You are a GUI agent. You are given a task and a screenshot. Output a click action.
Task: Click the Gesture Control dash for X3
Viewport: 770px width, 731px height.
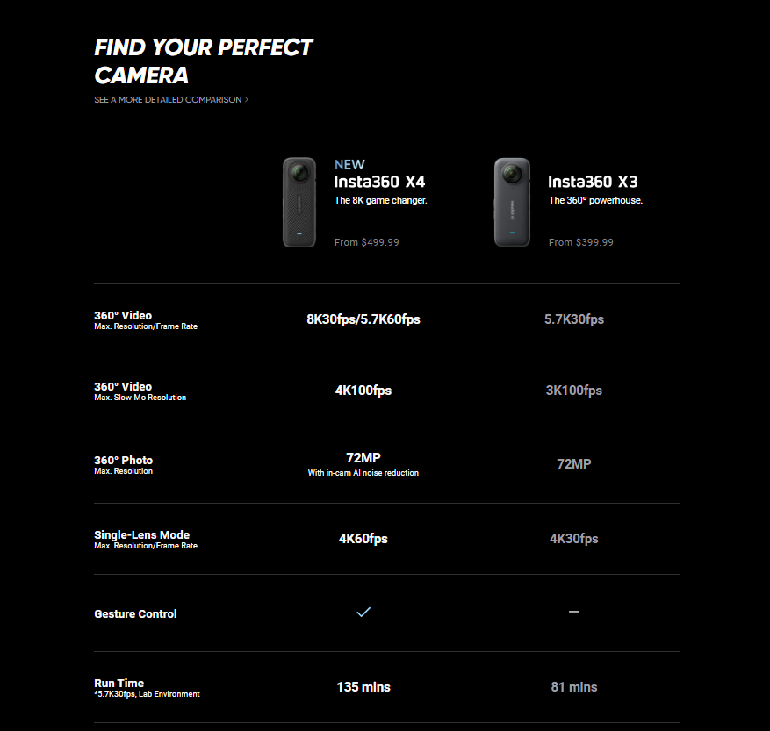(573, 612)
